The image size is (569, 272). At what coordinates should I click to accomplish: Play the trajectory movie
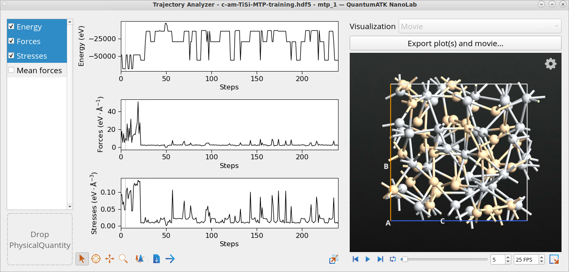368,259
